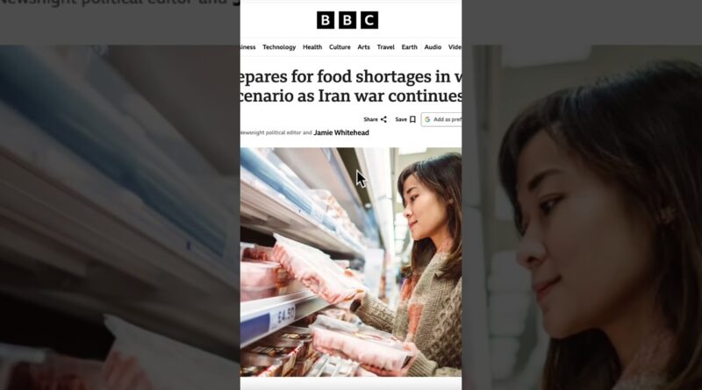Image resolution: width=702 pixels, height=390 pixels.
Task: Go to the Culture section
Action: coord(340,47)
